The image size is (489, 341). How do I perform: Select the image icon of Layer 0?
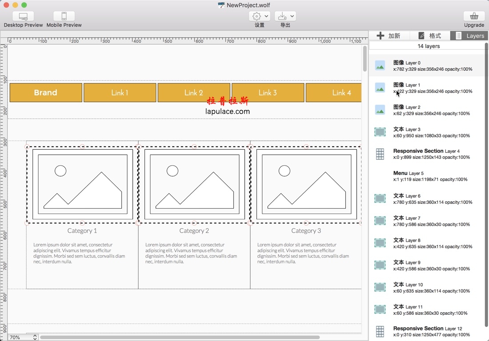coord(380,66)
